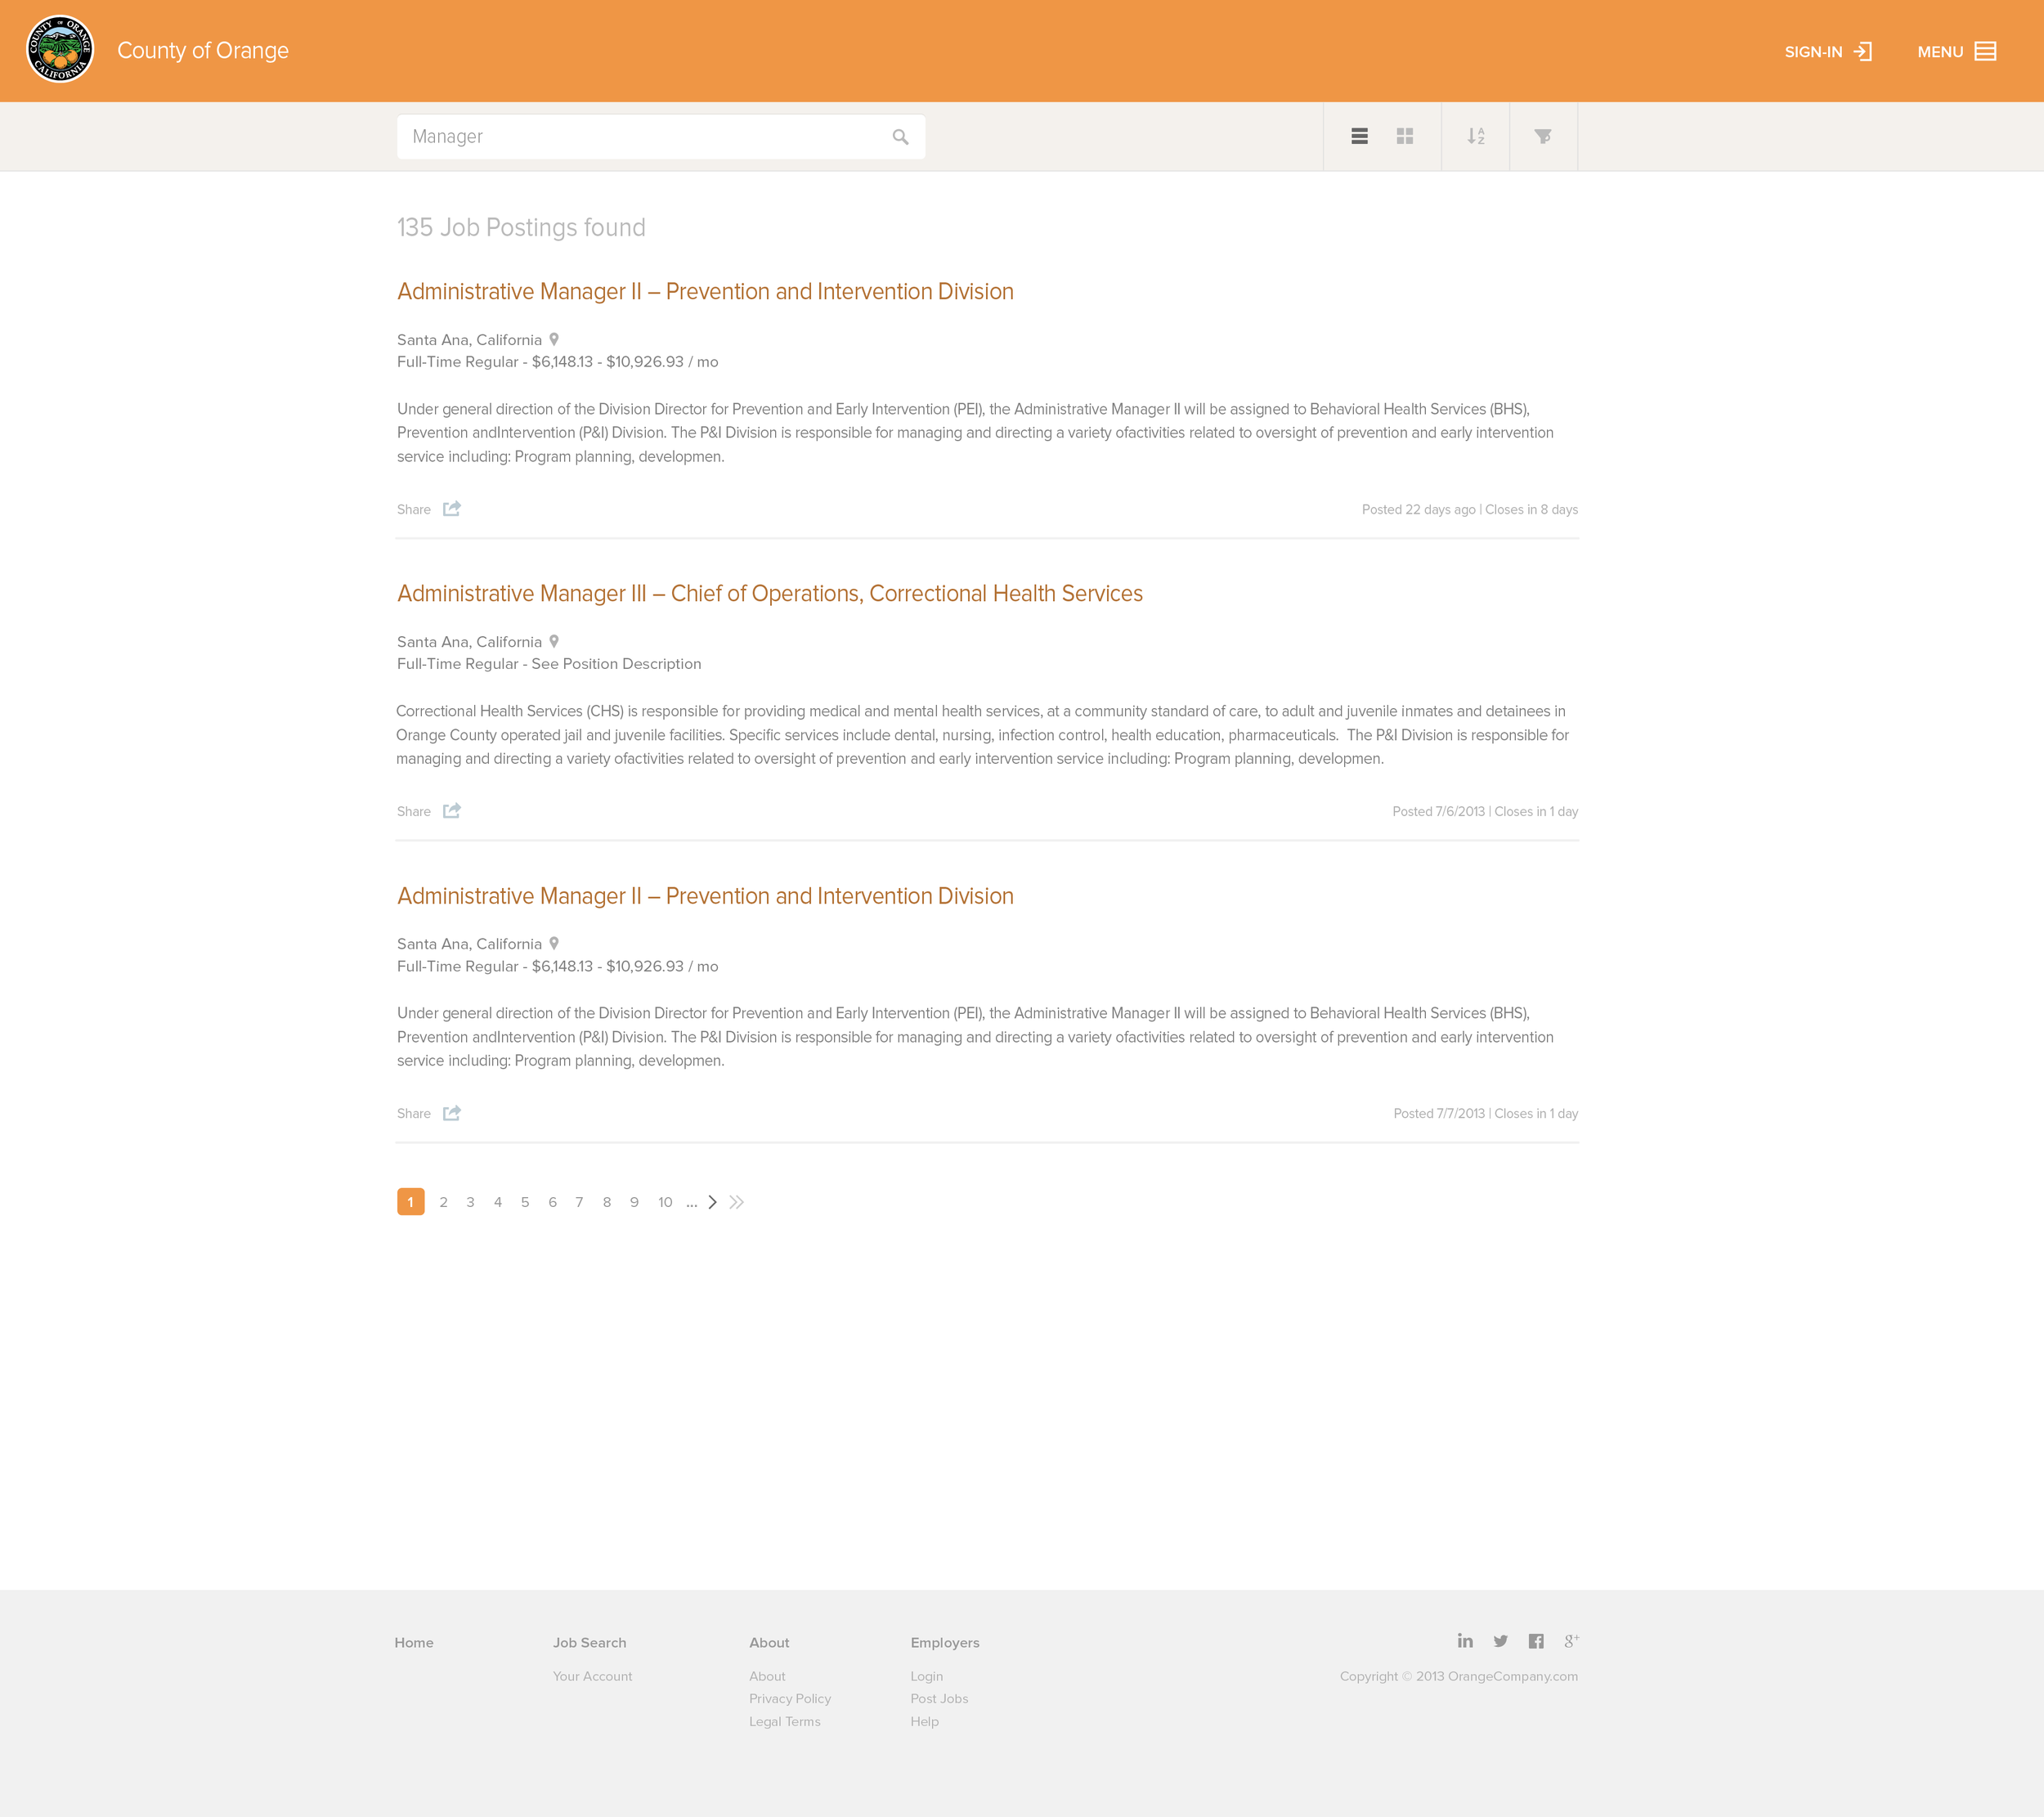Viewport: 2044px width, 1817px height.
Task: Click '135 Job Postings found' text
Action: (x=521, y=227)
